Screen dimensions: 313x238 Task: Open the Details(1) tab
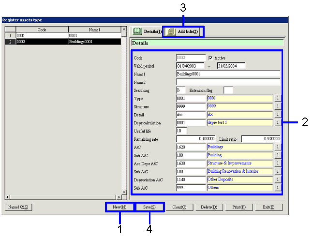[148, 31]
